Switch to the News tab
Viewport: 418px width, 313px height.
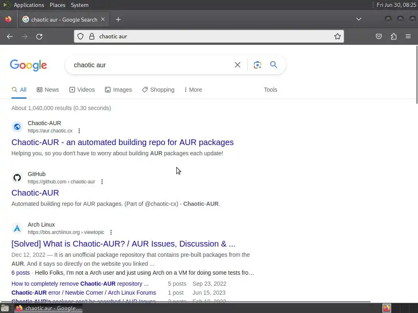point(48,90)
